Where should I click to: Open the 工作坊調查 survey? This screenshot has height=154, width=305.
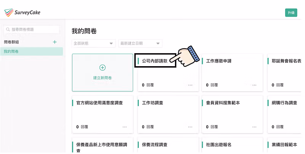(152, 103)
